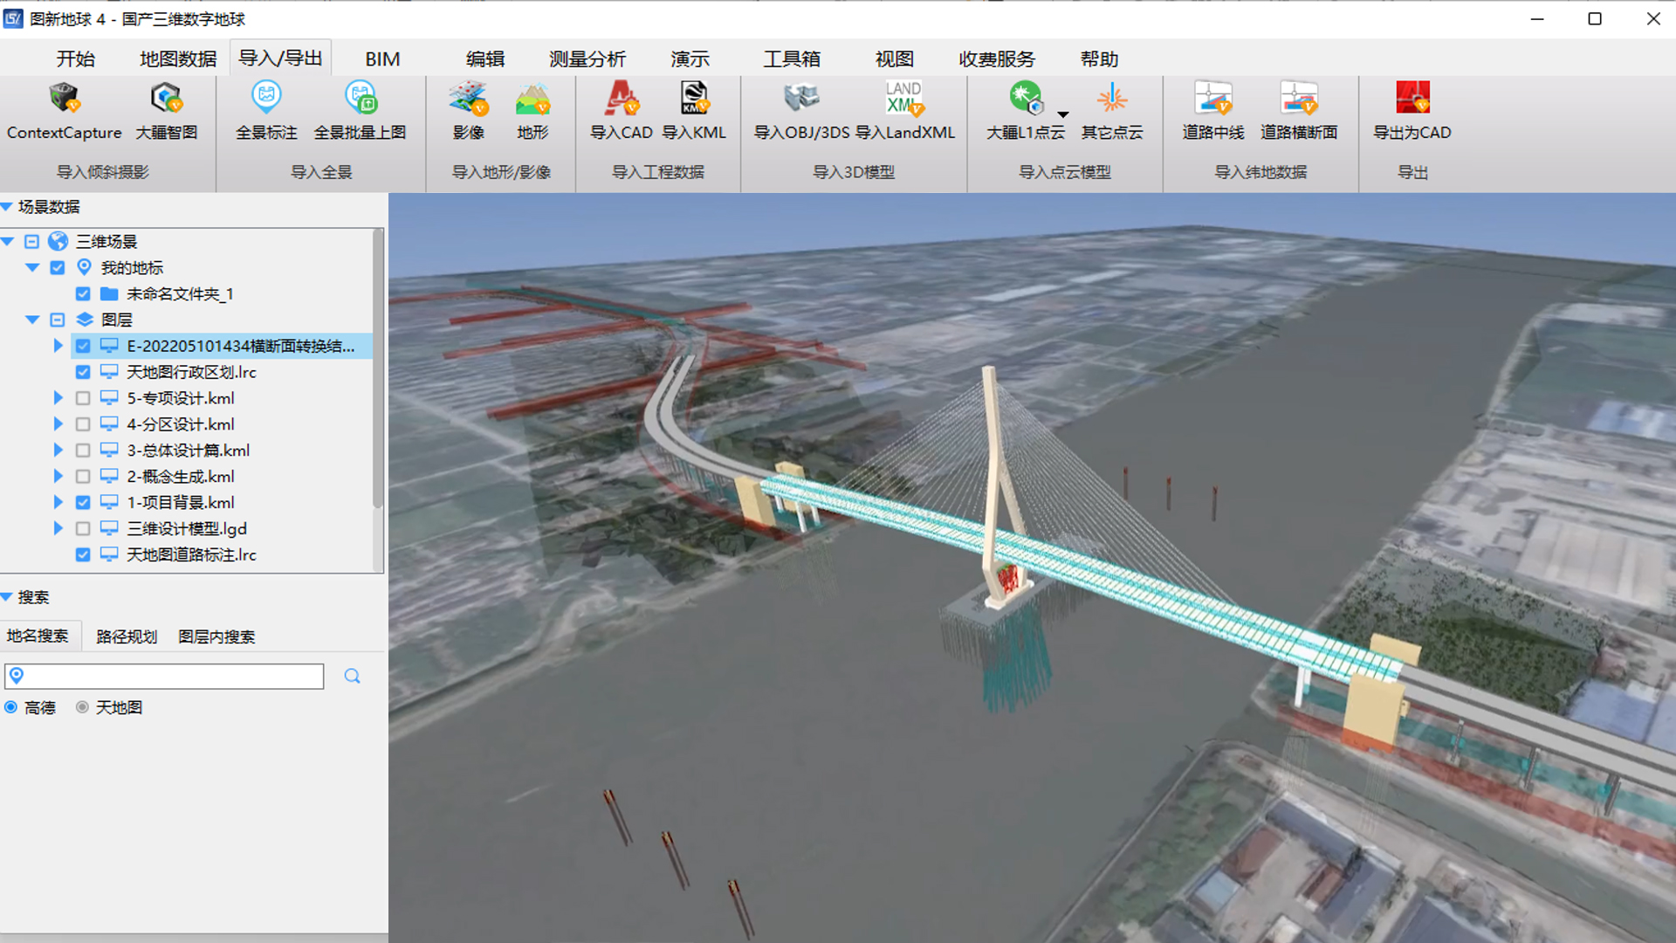This screenshot has width=1676, height=943.
Task: Click the search magnifier button
Action: 352,677
